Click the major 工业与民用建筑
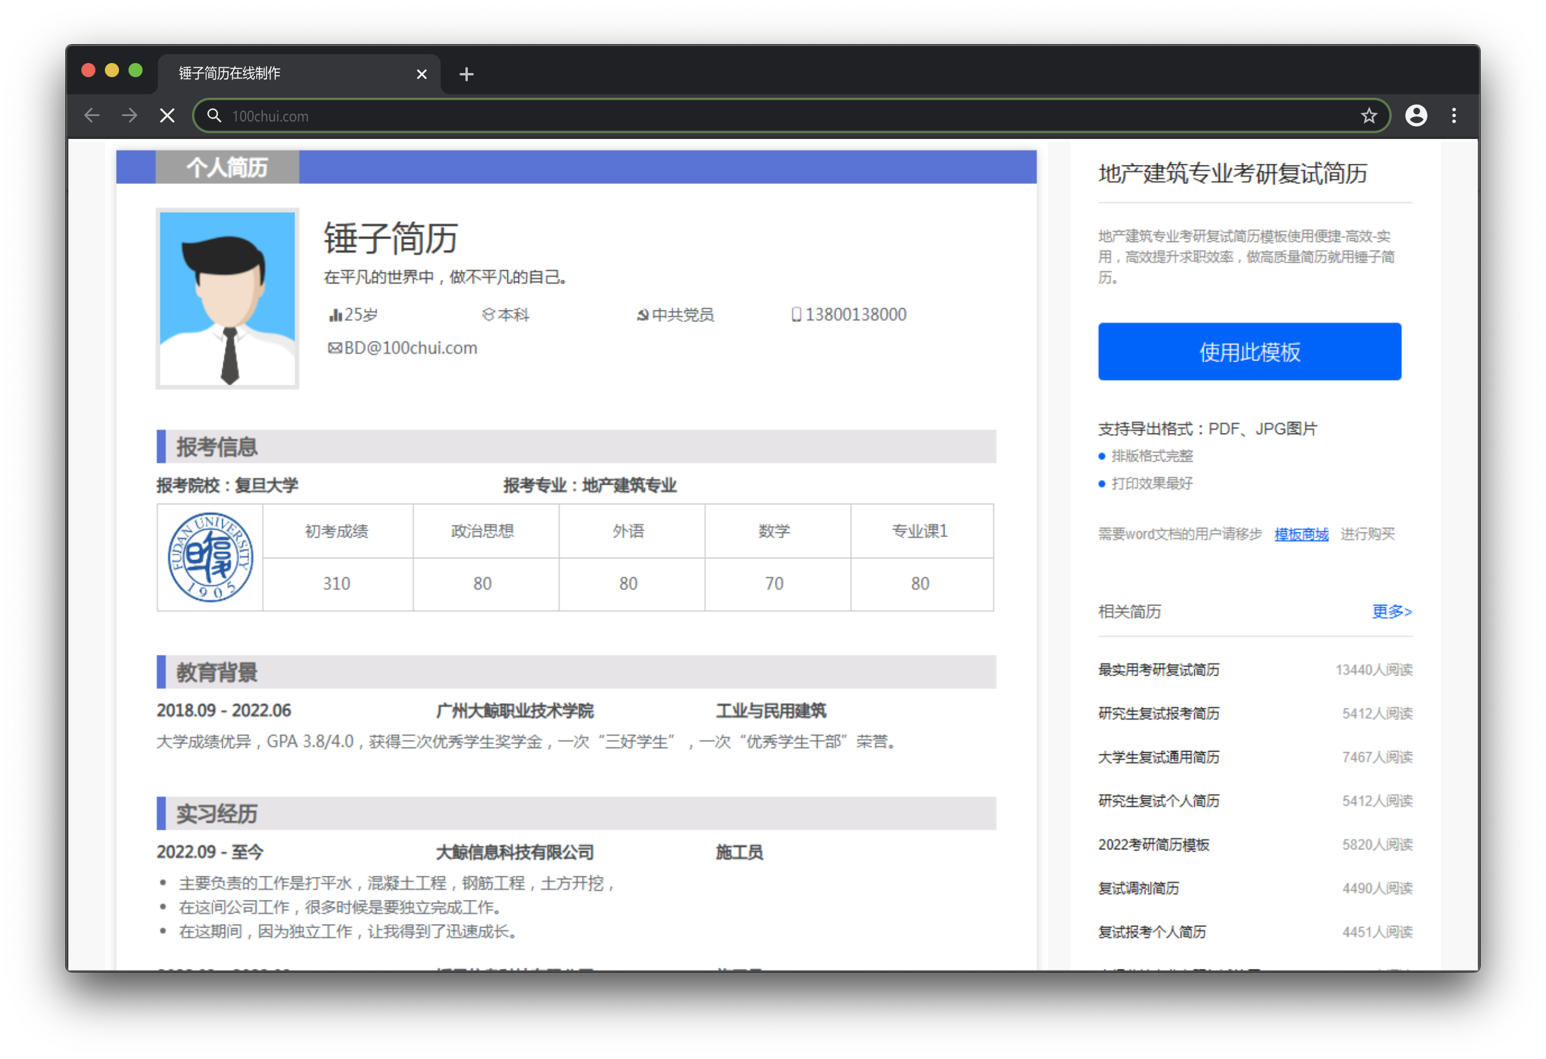Image resolution: width=1546 pixels, height=1059 pixels. 771,710
